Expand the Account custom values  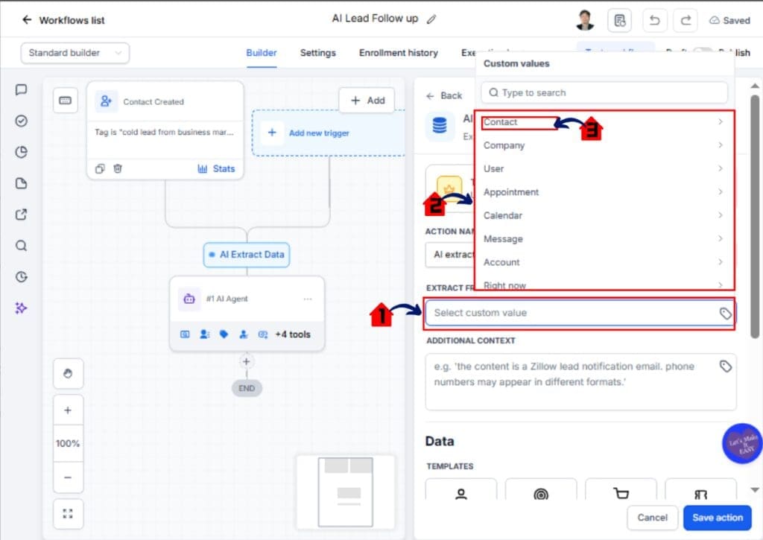(x=604, y=262)
